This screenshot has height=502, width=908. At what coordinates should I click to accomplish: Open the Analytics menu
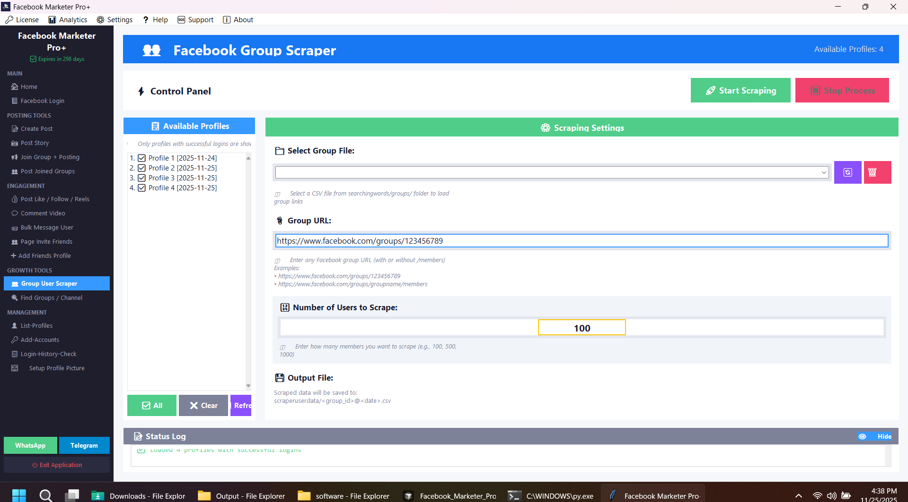[67, 19]
